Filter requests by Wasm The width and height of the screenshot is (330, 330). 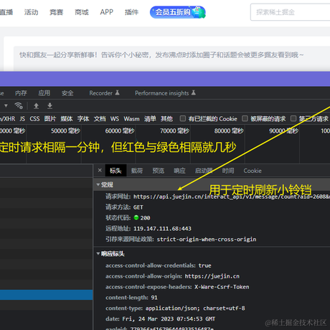[131, 119]
